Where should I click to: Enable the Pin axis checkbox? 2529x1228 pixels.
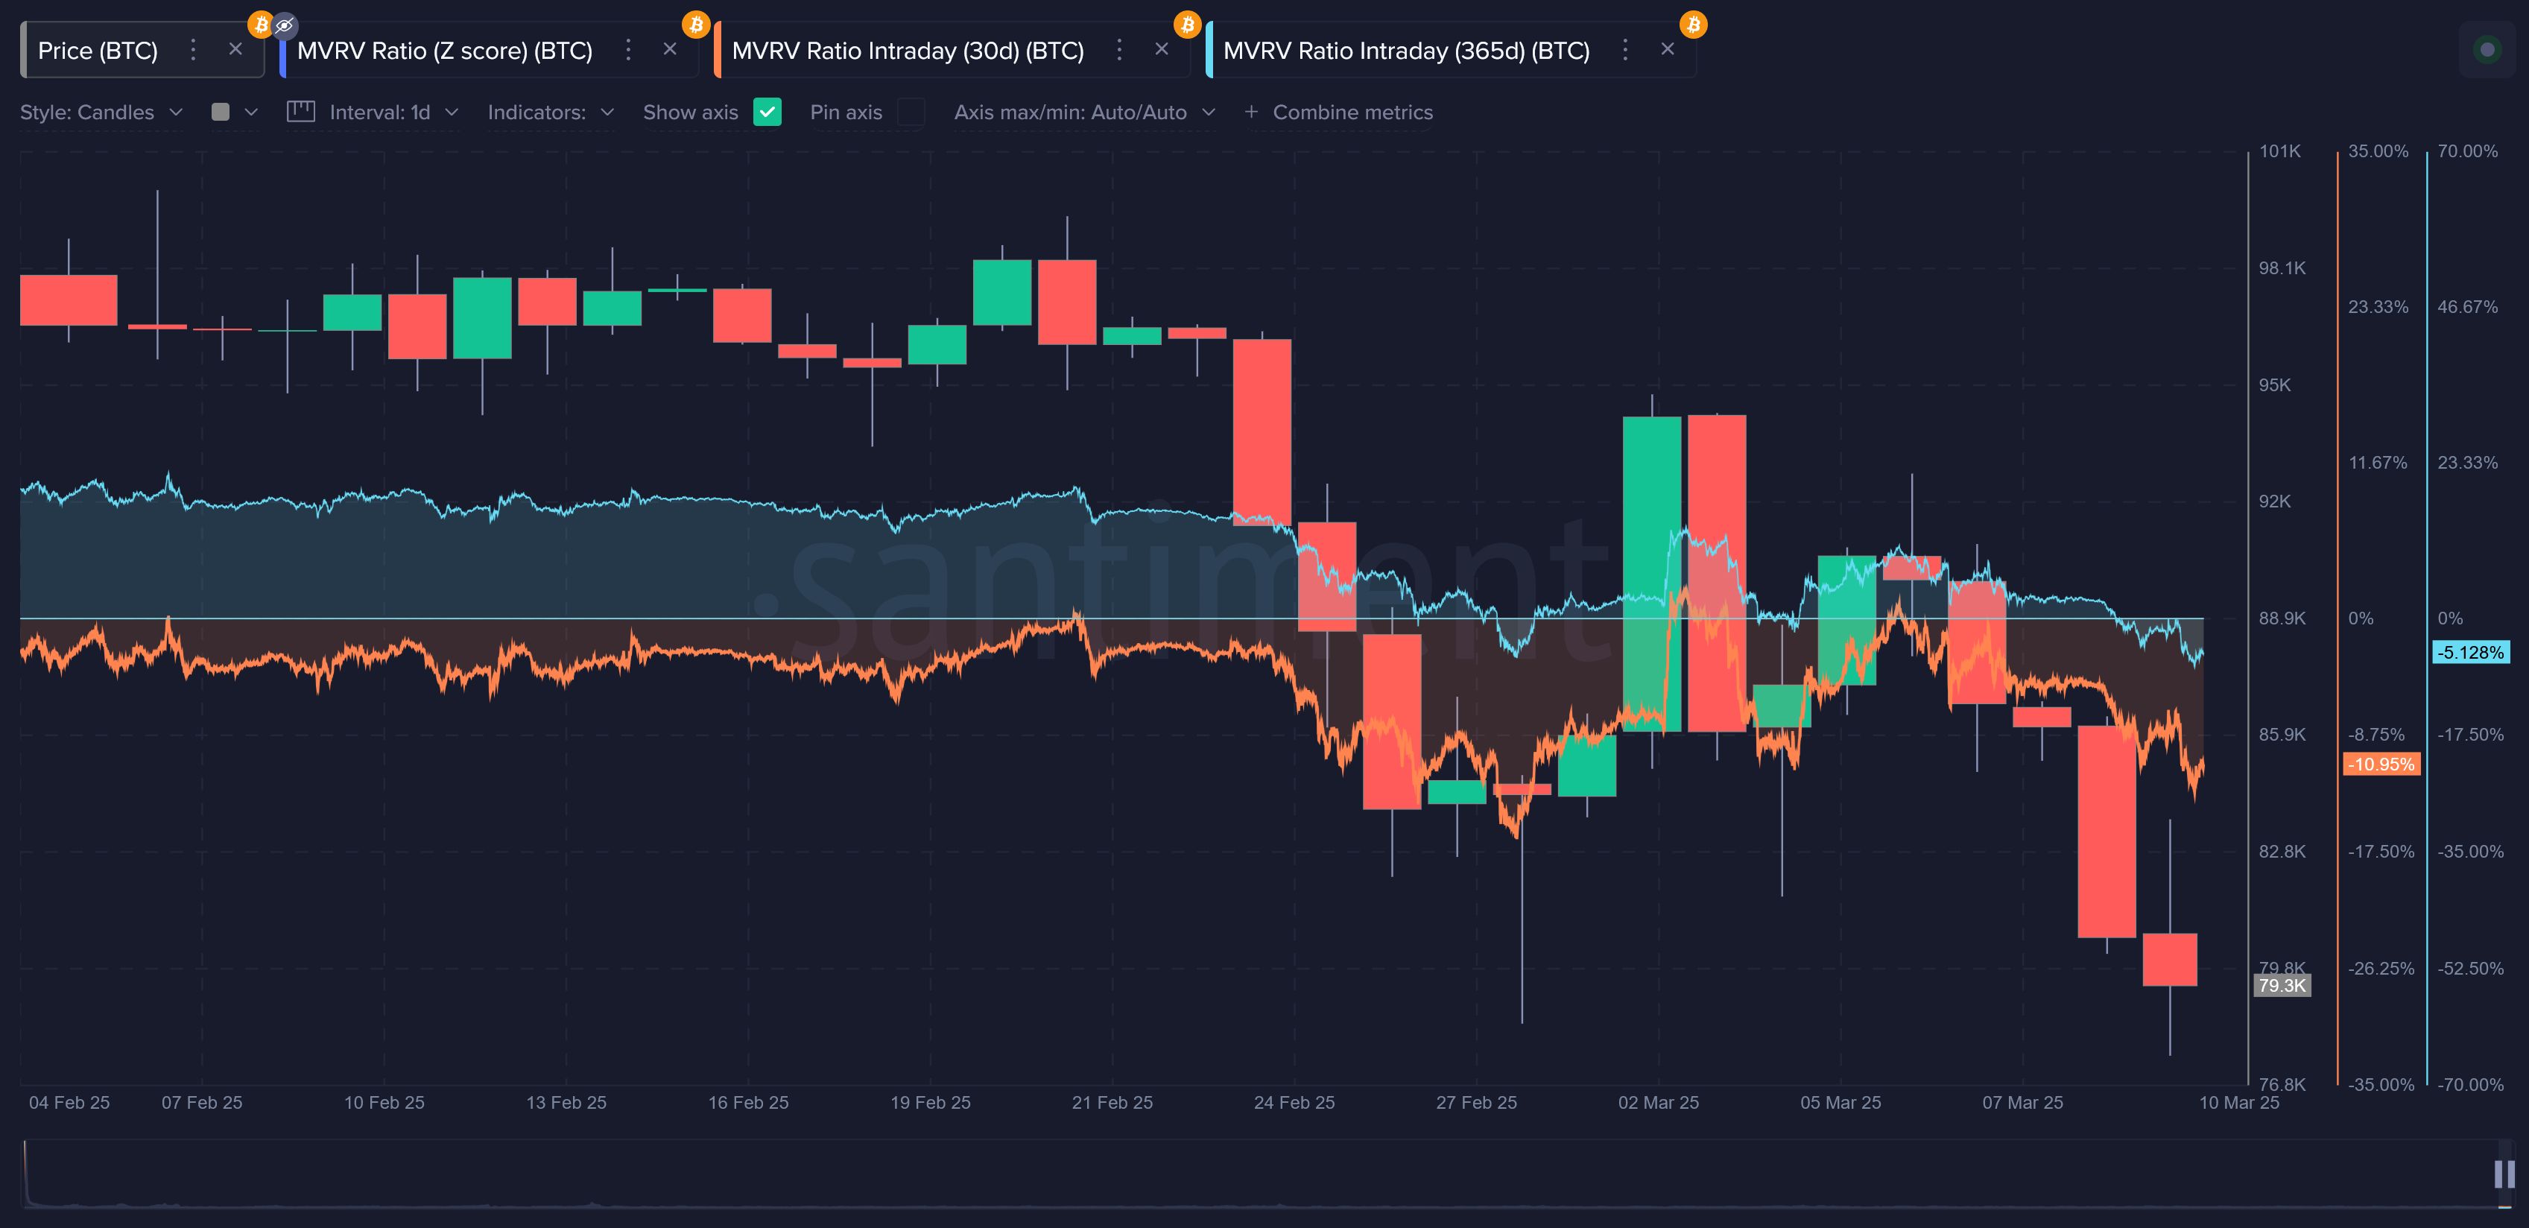[x=910, y=112]
